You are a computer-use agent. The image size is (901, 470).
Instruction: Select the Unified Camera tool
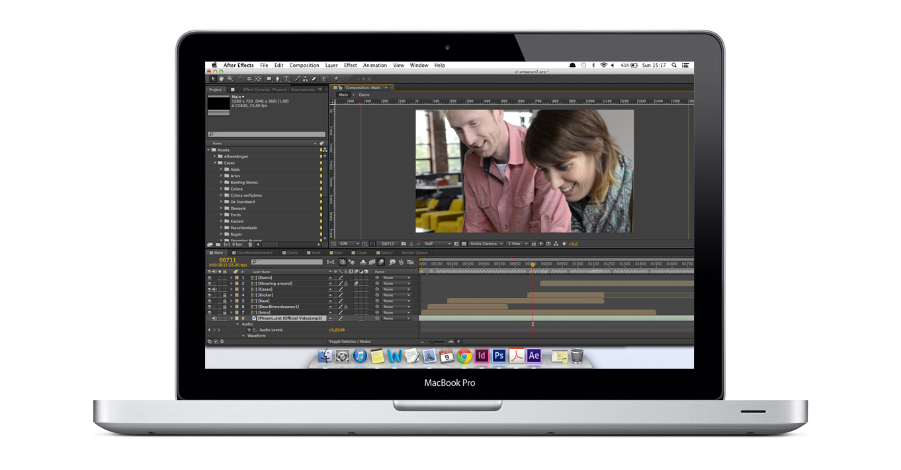click(249, 79)
